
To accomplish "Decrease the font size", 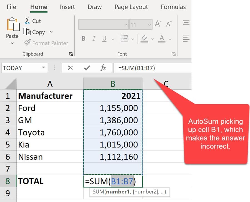I will [x=168, y=24].
